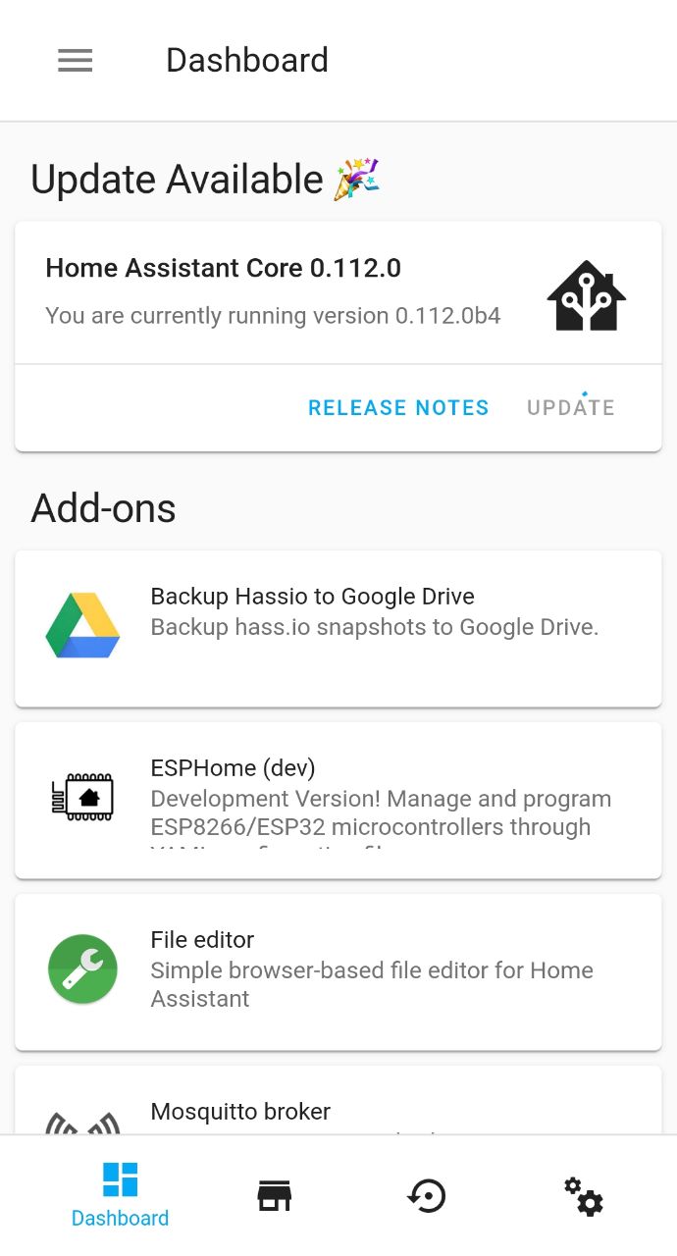The height and width of the screenshot is (1256, 677).
Task: Open the Mosquitto broker add-on title
Action: [240, 1112]
